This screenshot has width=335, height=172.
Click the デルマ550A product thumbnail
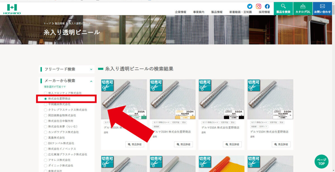(x=221, y=99)
